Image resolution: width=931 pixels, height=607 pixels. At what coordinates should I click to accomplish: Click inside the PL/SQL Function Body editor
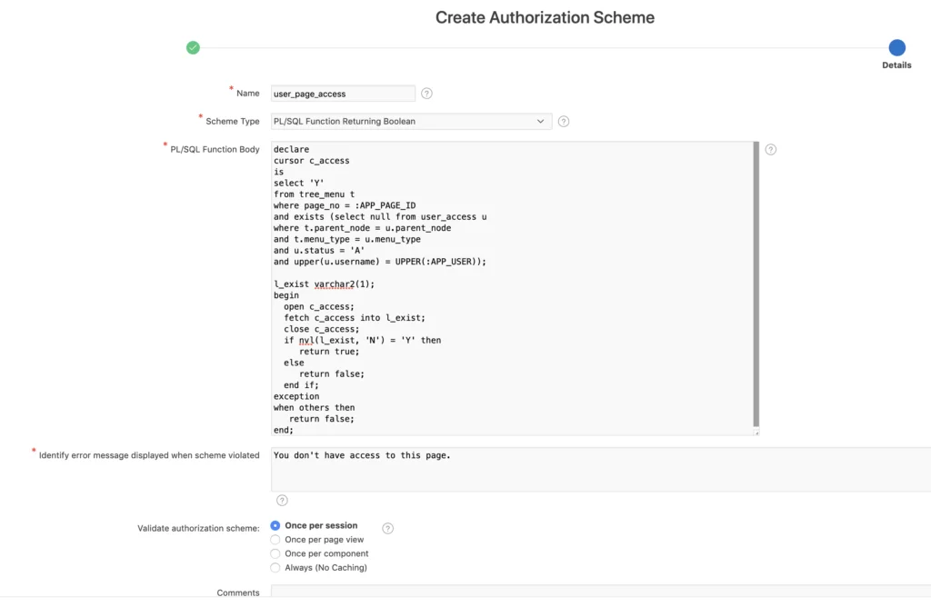click(512, 288)
